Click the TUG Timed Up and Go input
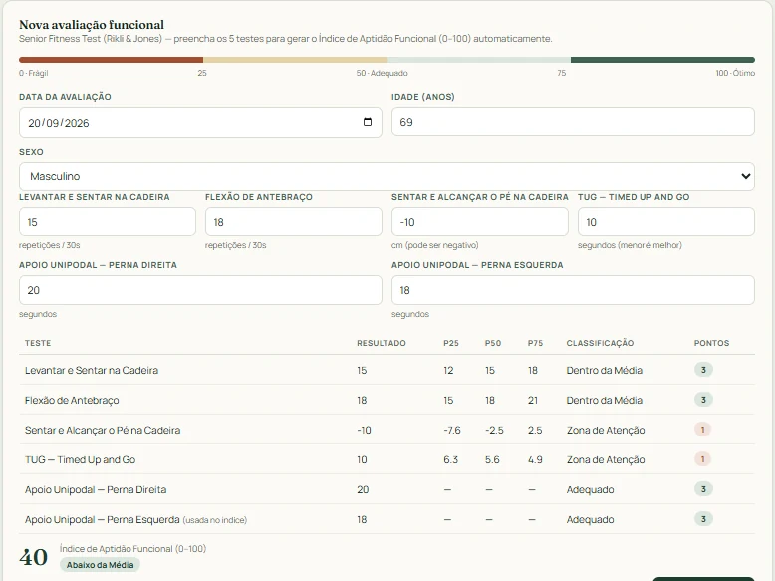775x581 pixels. click(666, 222)
